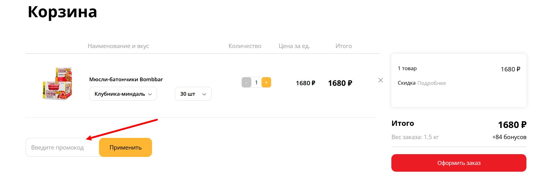
Task: Click the 1 товар summary line
Action: click(407, 68)
